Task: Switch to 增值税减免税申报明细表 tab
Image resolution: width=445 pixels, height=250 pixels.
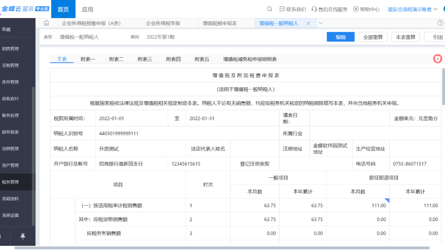Action: [x=250, y=59]
